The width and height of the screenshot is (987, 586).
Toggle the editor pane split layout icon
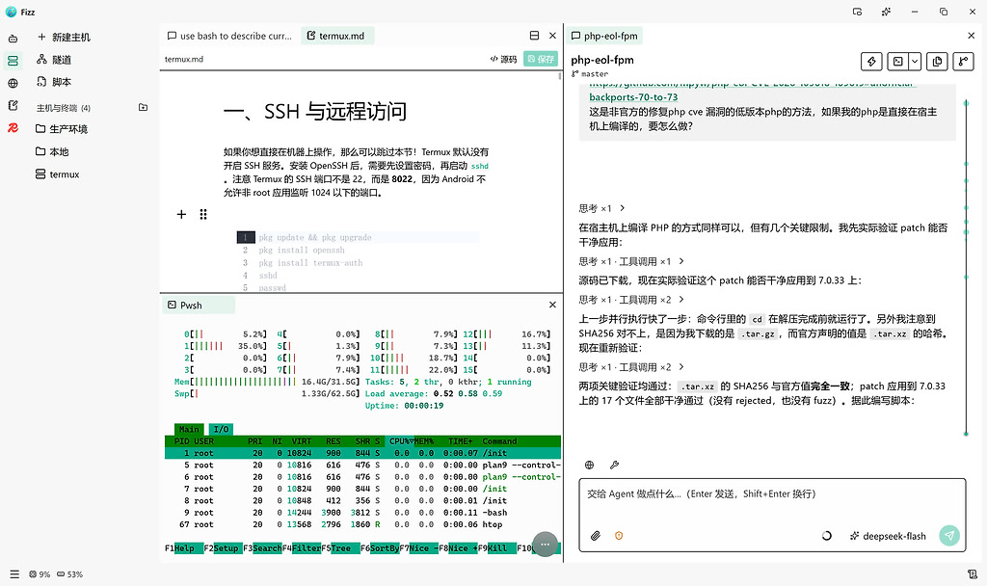pos(534,36)
